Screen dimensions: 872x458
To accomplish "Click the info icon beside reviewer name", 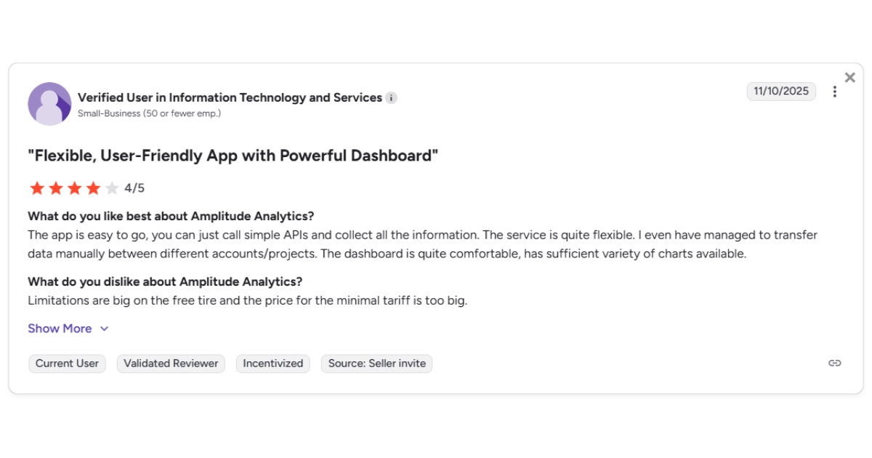I will pos(391,98).
